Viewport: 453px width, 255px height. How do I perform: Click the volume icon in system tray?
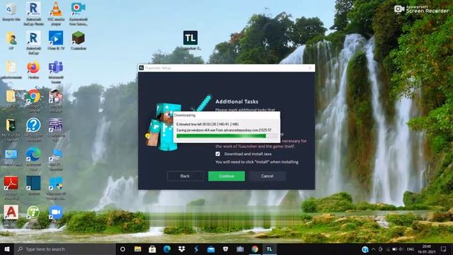click(x=401, y=249)
